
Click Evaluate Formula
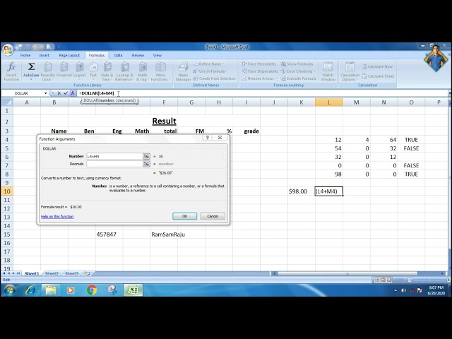coord(298,78)
